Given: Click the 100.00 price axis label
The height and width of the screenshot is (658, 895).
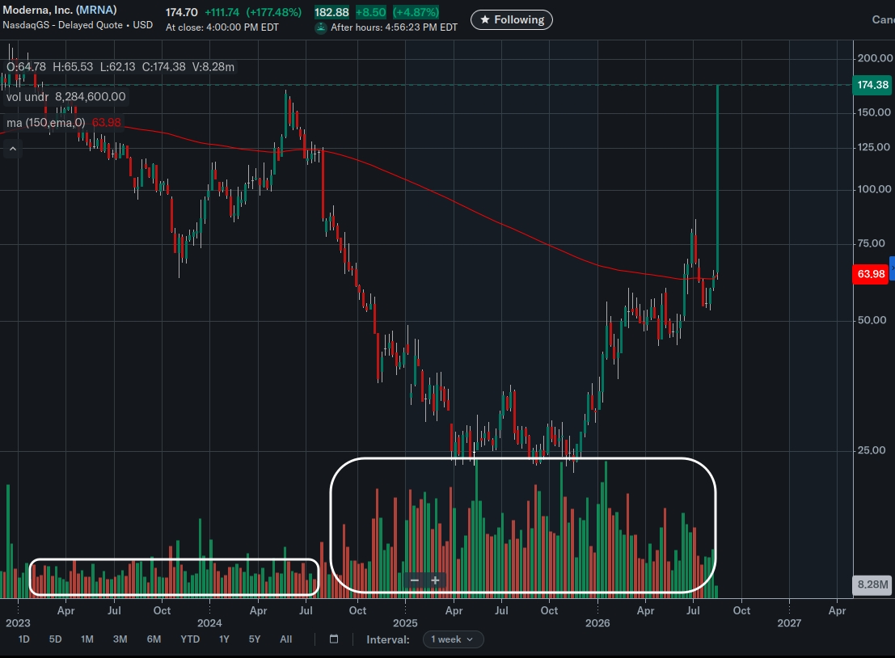Looking at the screenshot, I should click(875, 189).
